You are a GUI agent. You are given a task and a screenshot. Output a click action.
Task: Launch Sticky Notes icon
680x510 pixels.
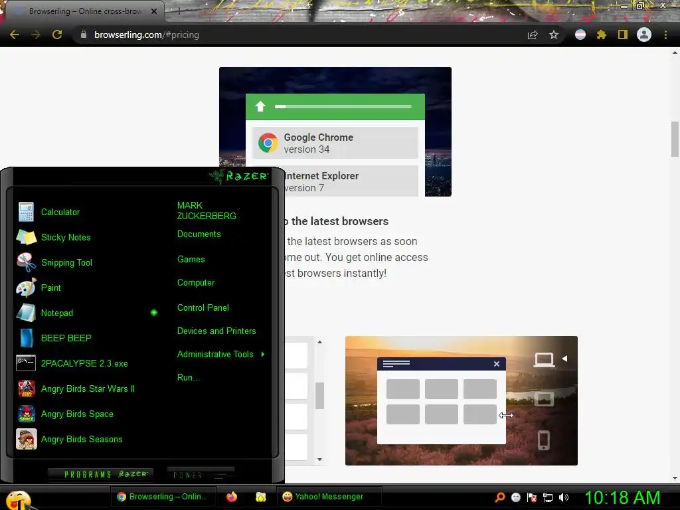pos(26,237)
